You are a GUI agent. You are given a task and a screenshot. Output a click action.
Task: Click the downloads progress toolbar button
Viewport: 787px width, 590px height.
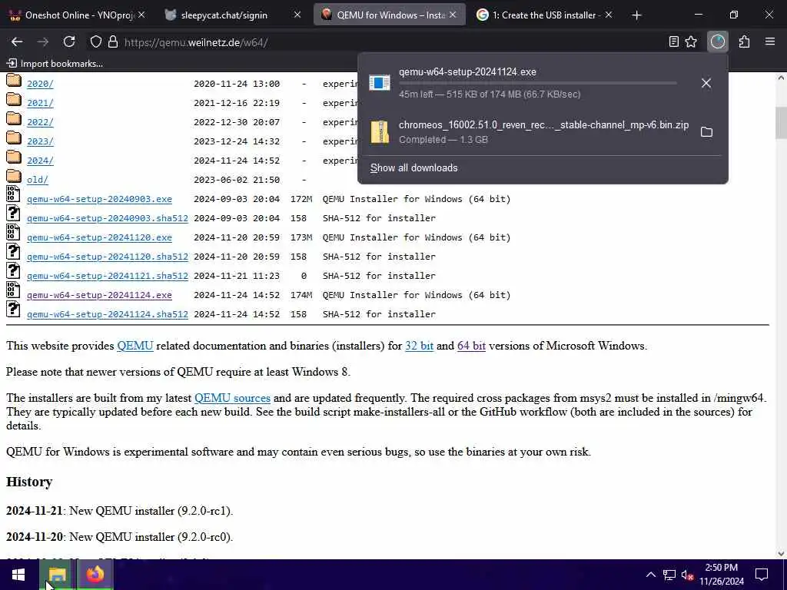718,42
